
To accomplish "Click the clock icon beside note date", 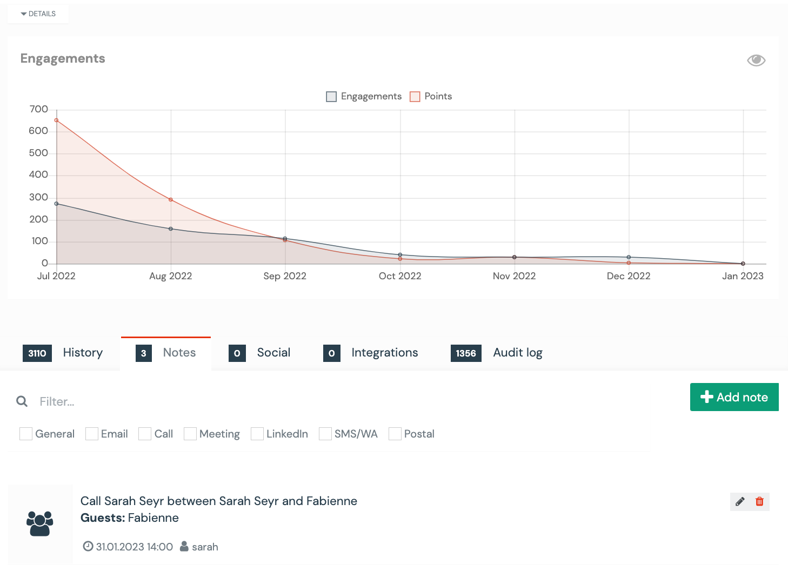I will (x=88, y=546).
